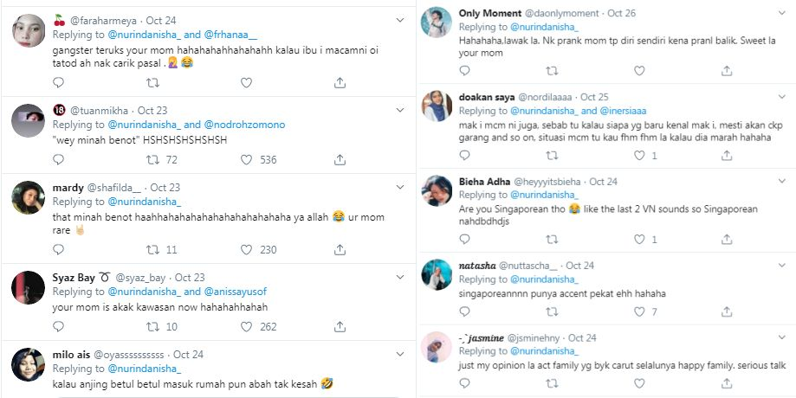Open more options for @faraharmeya's tweet
This screenshot has width=796, height=398.
coord(399,18)
